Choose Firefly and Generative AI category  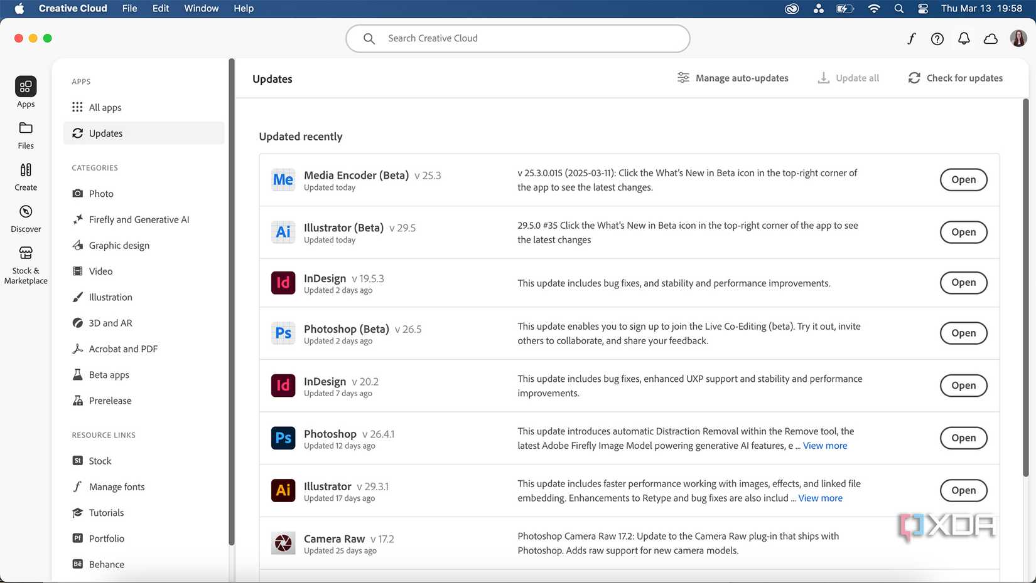pos(144,219)
